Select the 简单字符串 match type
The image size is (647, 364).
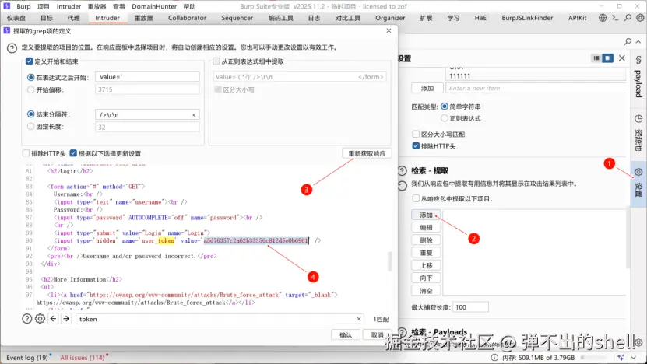coord(445,107)
